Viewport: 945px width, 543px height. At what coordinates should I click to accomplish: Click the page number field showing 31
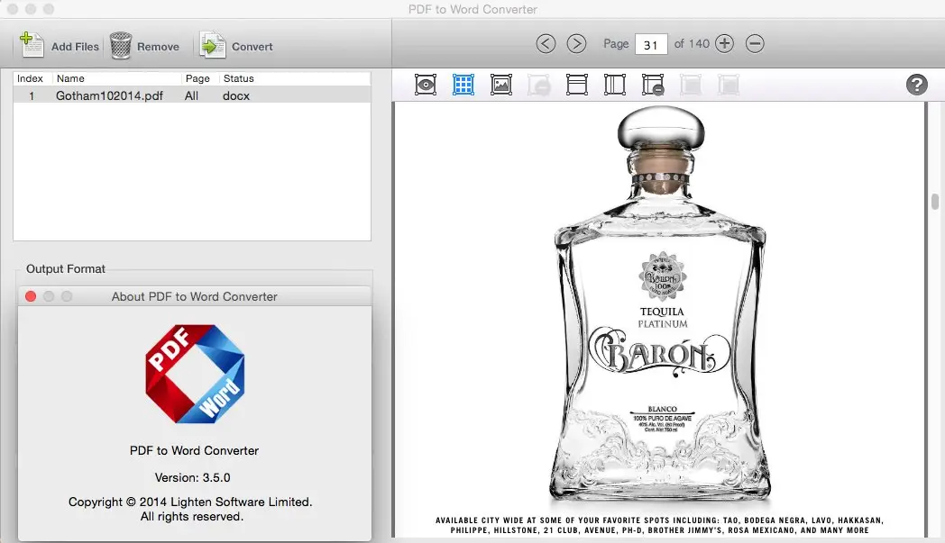coord(651,44)
